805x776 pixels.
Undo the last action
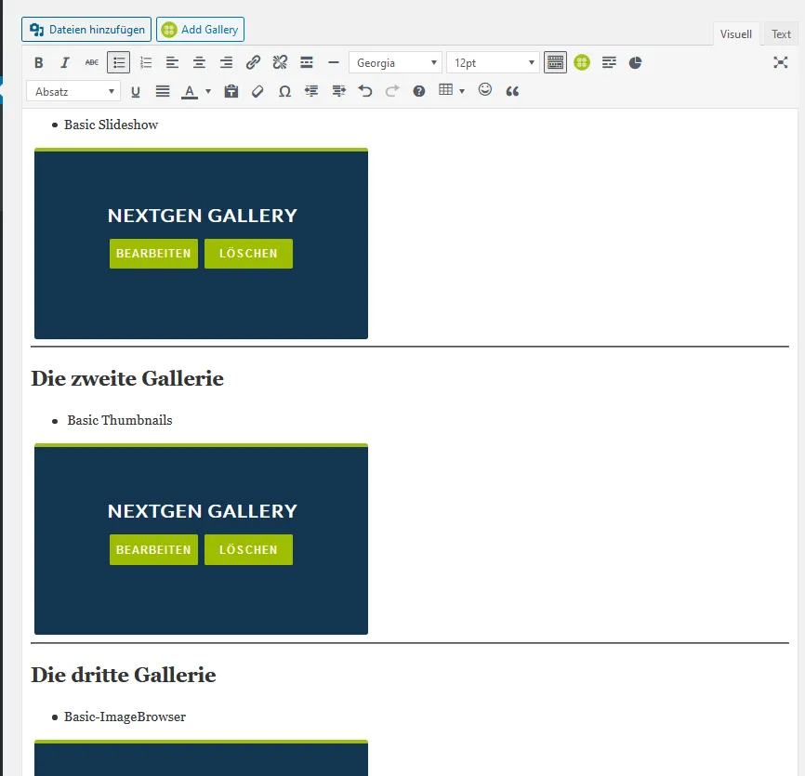click(x=365, y=91)
